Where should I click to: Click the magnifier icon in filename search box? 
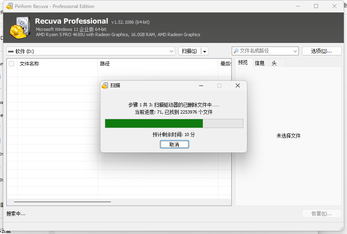coord(236,51)
